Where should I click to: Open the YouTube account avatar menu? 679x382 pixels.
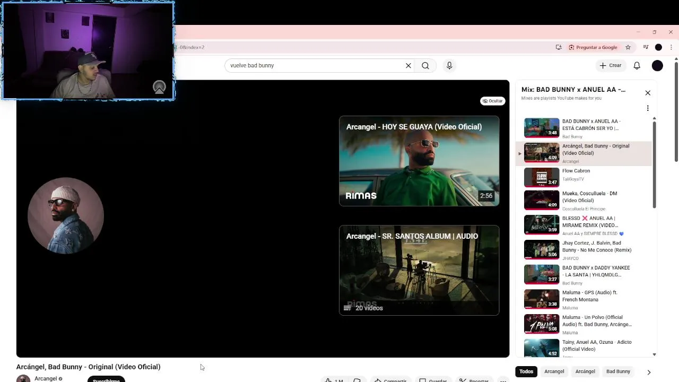tap(657, 66)
